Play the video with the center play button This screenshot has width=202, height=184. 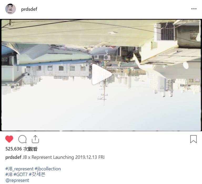[102, 74]
